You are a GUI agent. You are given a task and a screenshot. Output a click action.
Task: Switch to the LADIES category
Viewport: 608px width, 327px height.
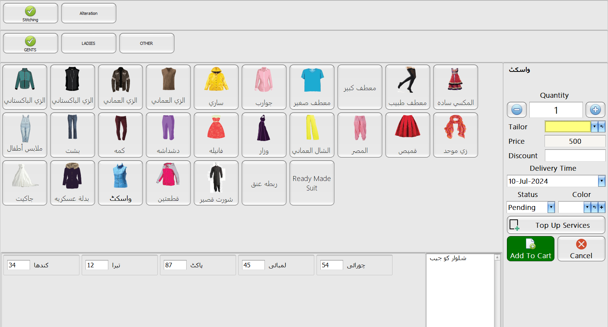(x=89, y=43)
